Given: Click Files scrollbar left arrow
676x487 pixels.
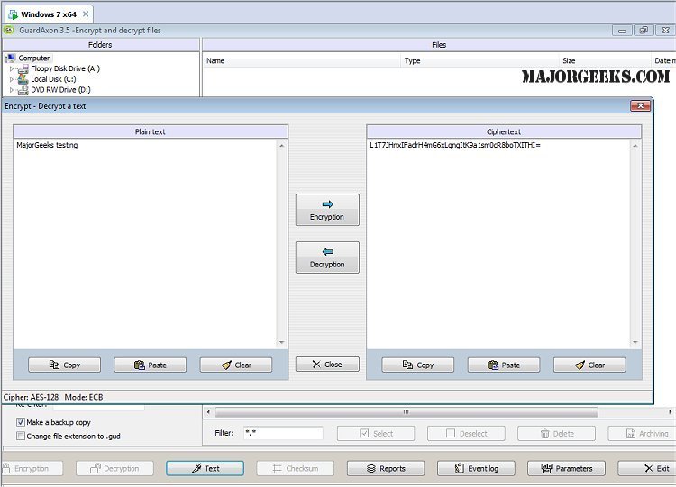Looking at the screenshot, I should coord(208,412).
